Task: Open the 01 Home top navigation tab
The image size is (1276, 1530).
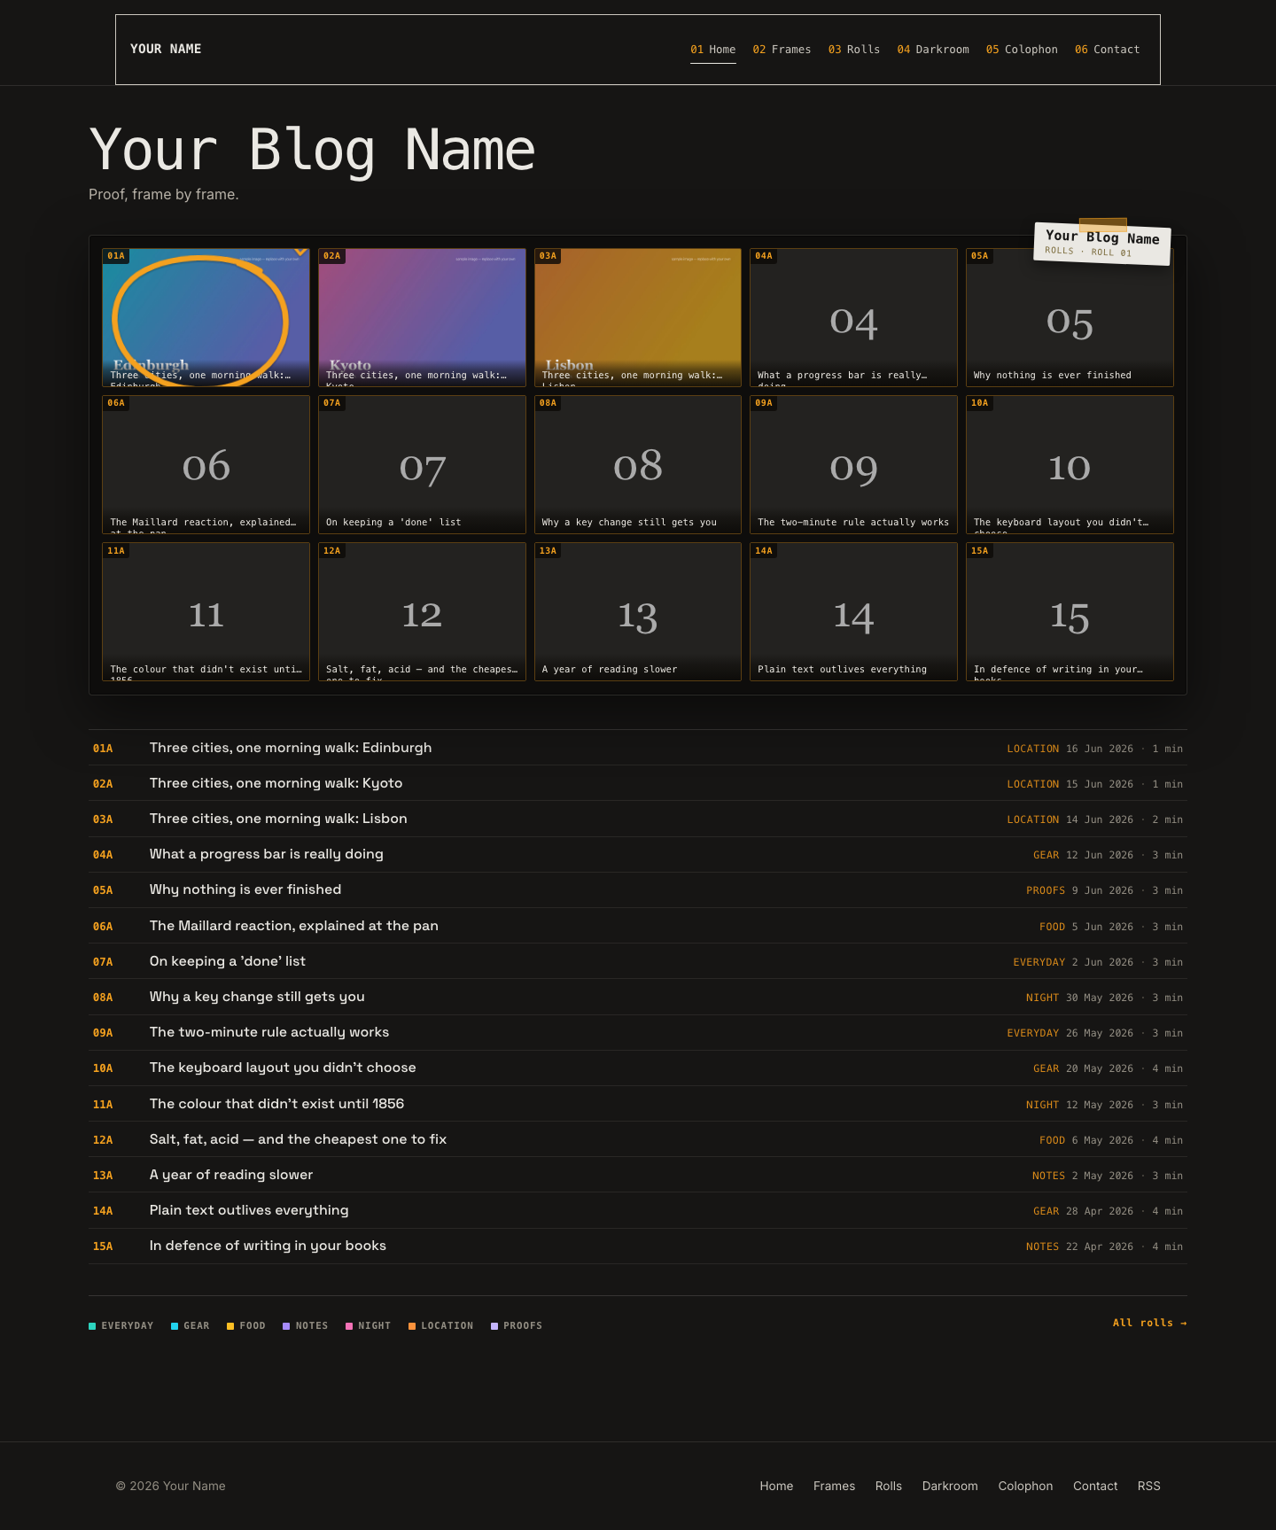Action: tap(713, 50)
